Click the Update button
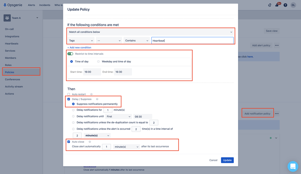The height and width of the screenshot is (174, 301). [x=227, y=160]
